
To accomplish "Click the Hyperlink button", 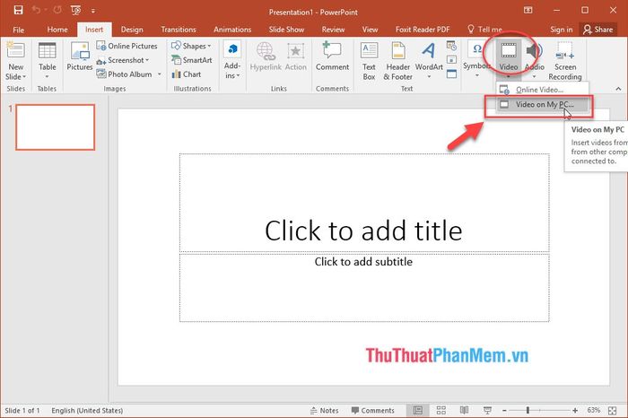I will (266, 57).
